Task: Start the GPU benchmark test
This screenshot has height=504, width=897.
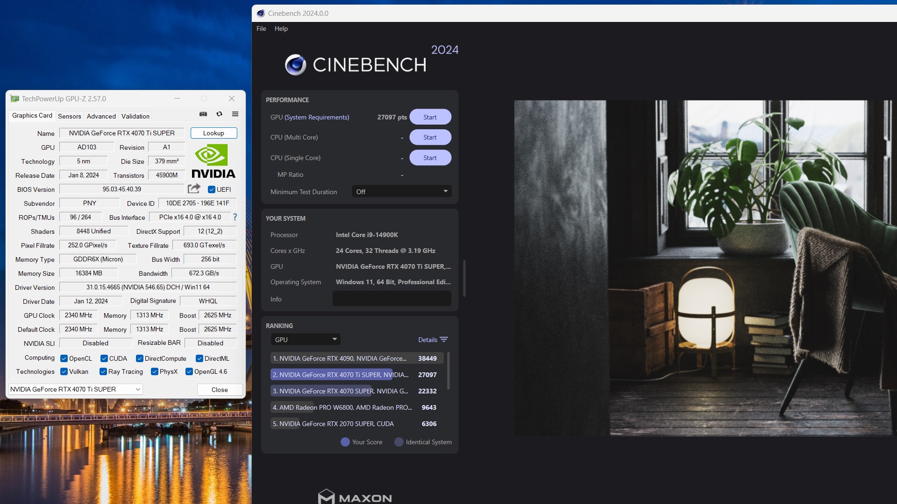Action: pyautogui.click(x=430, y=117)
